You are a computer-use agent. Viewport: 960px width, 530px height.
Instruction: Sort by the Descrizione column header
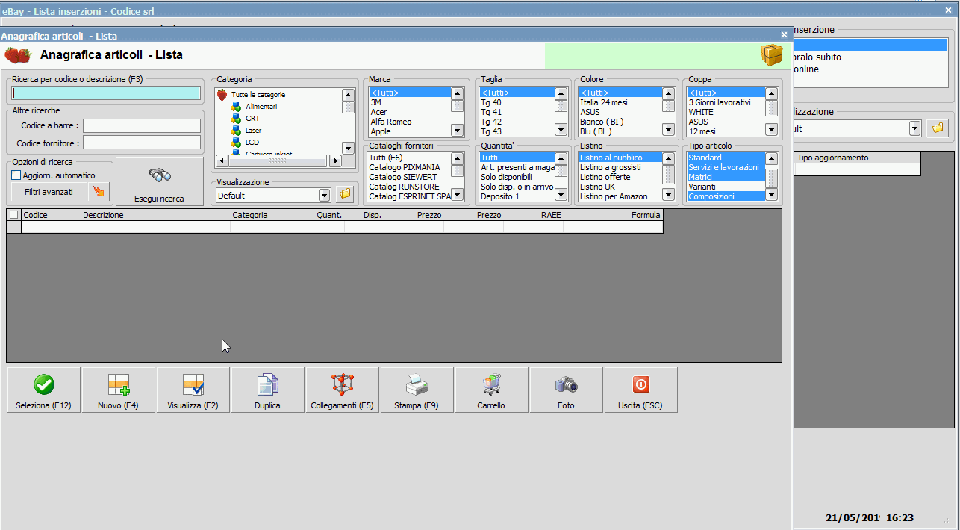click(x=156, y=215)
